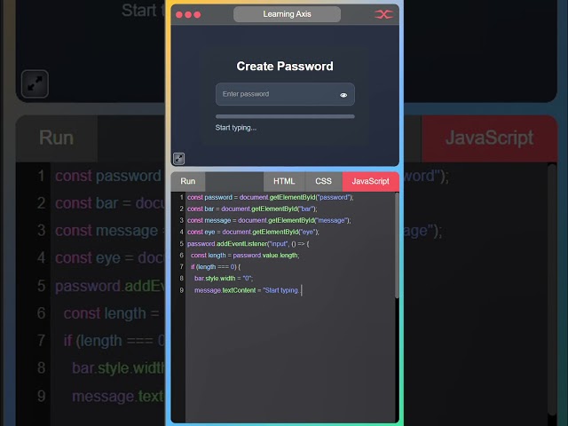Click line 5 password.addEventListener code
The width and height of the screenshot is (568, 426).
coord(248,244)
